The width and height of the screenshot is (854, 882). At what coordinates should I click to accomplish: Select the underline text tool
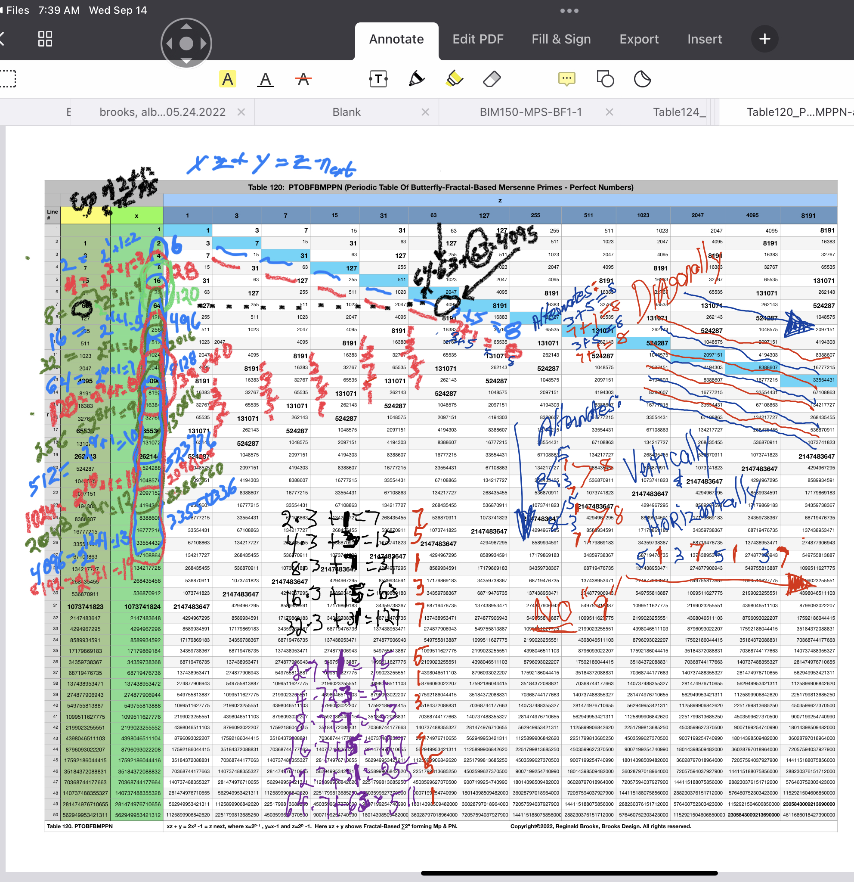(x=266, y=79)
